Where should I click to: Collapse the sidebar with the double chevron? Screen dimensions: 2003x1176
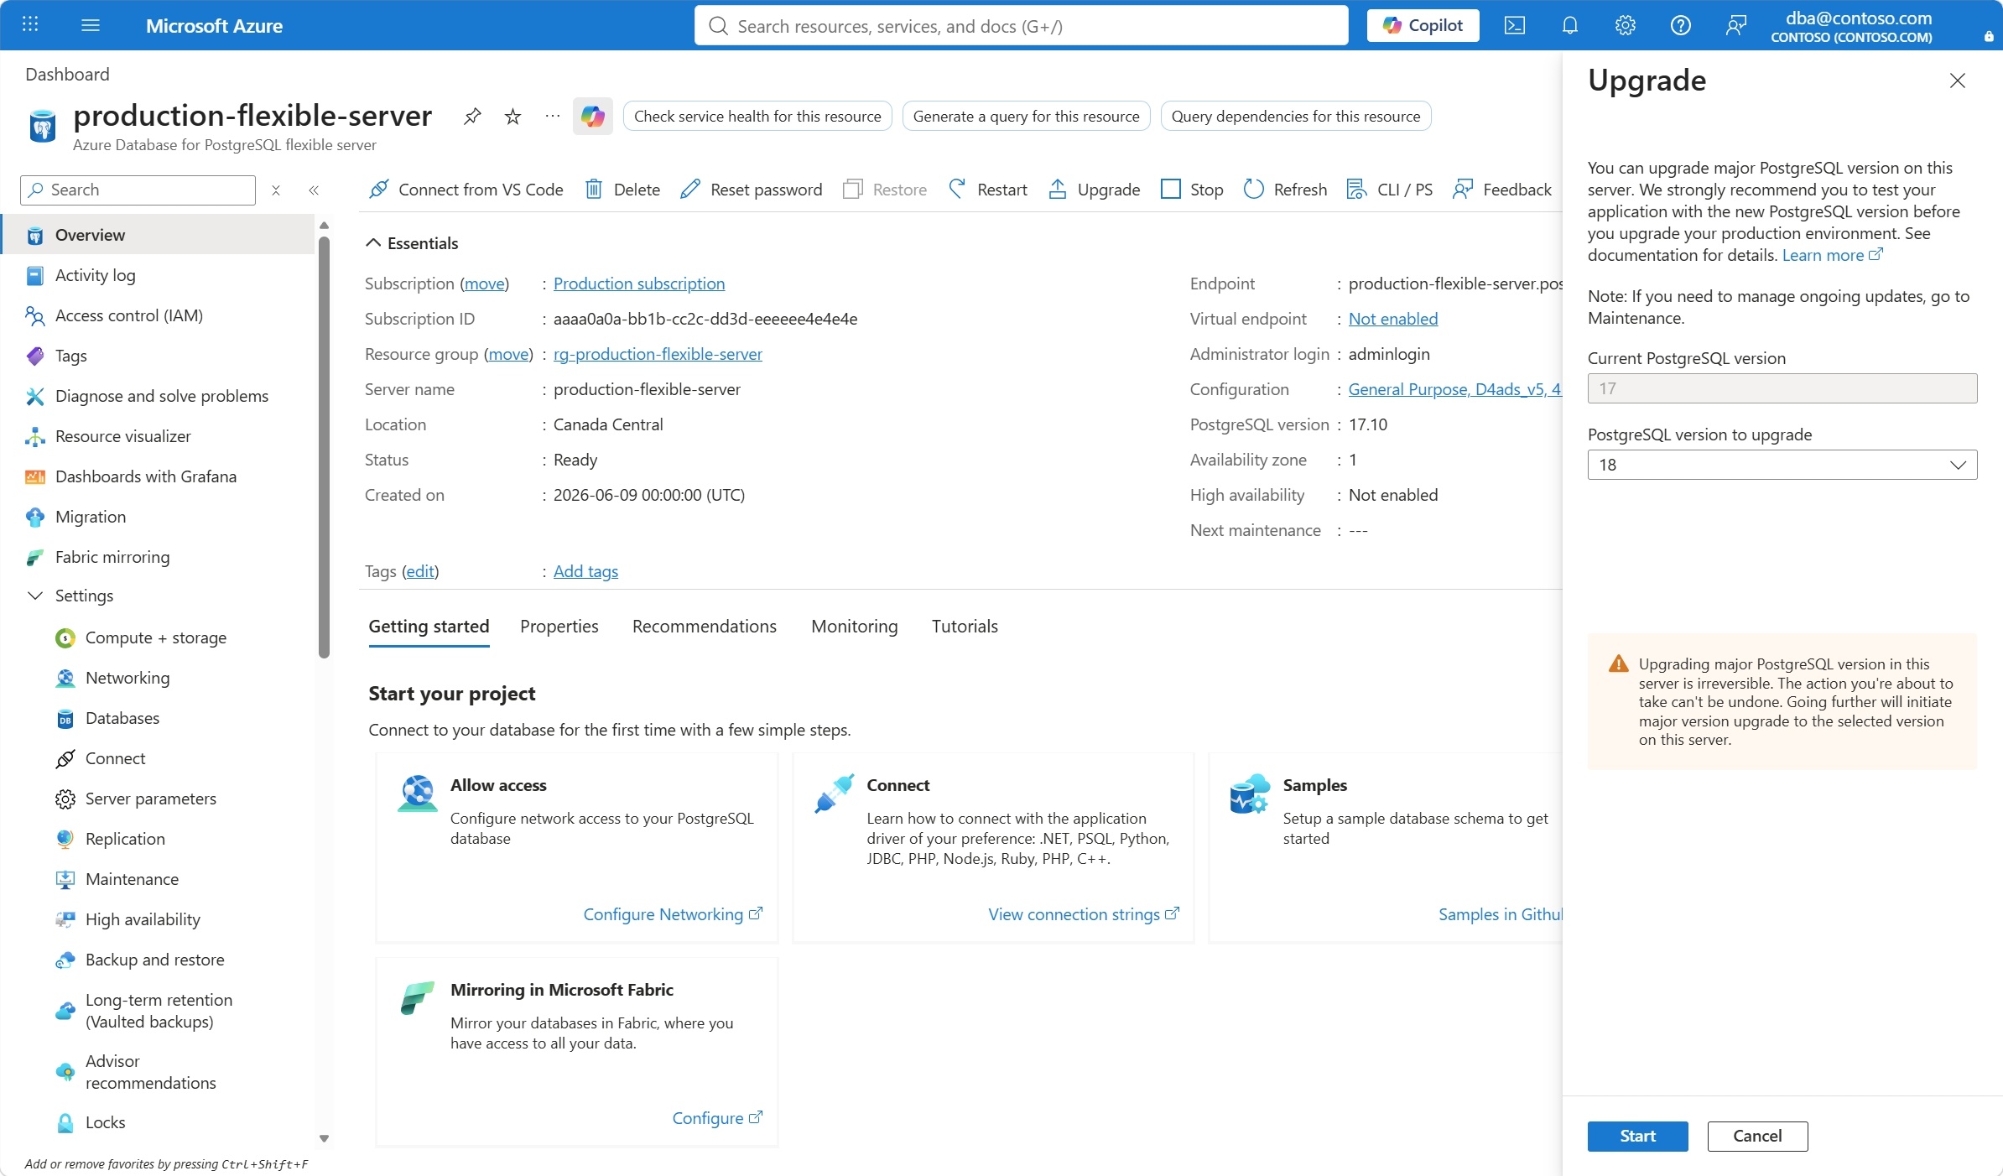tap(314, 190)
